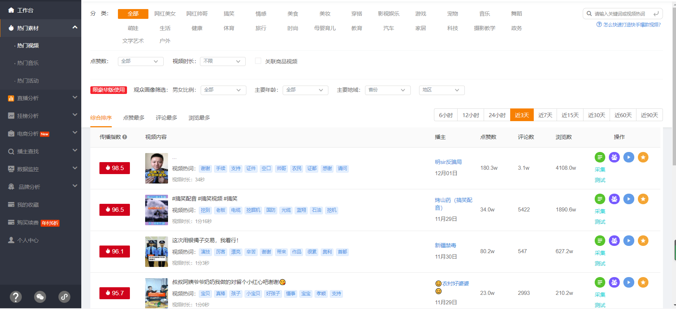Click the keyword search input field
676x309 pixels.
[x=620, y=14]
